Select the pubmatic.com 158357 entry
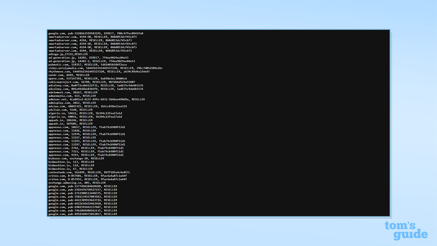 click(85, 64)
